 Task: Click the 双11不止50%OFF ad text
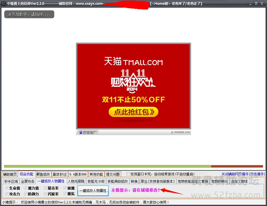point(133,100)
